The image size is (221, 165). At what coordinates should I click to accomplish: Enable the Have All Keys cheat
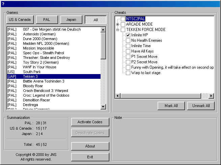[x=128, y=51]
